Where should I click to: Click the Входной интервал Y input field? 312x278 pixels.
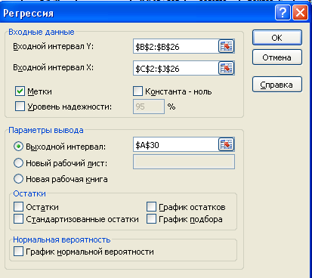(176, 46)
